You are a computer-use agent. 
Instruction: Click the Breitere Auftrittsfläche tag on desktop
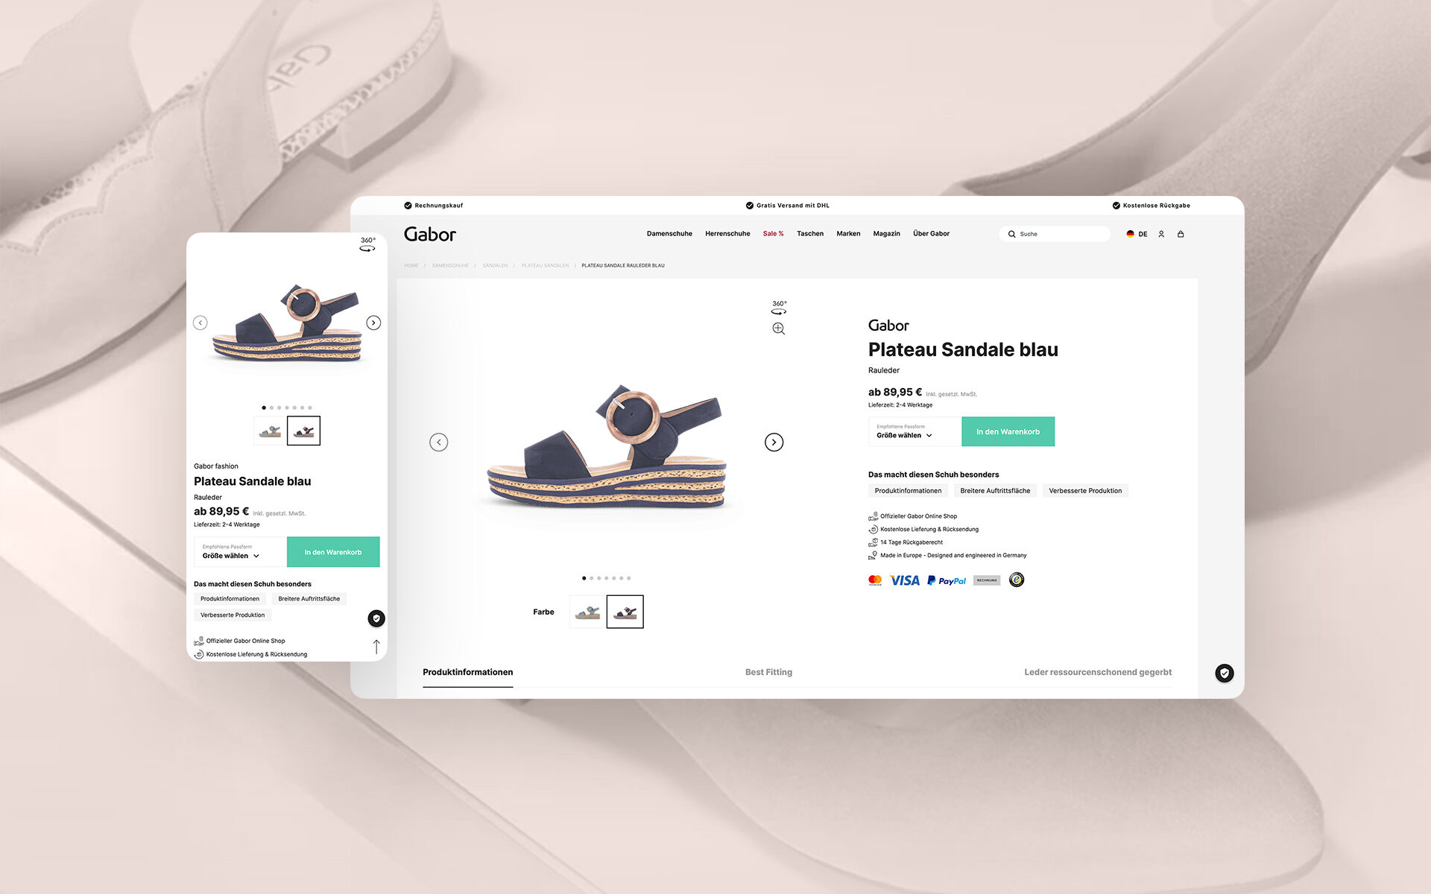click(x=995, y=491)
